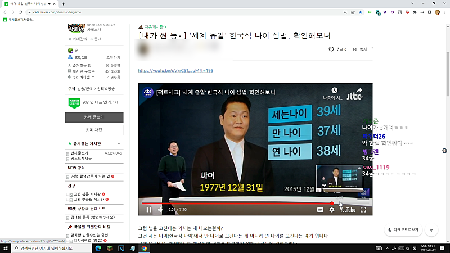450x253 pixels.
Task: Expand the post category dropdown chevron
Action: [180, 35]
